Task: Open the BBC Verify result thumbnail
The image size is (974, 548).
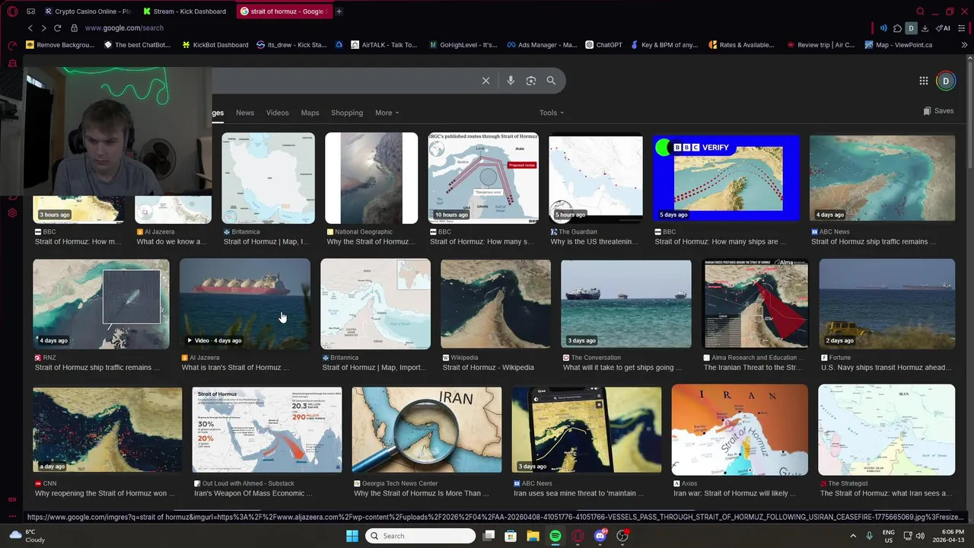Action: (x=726, y=178)
